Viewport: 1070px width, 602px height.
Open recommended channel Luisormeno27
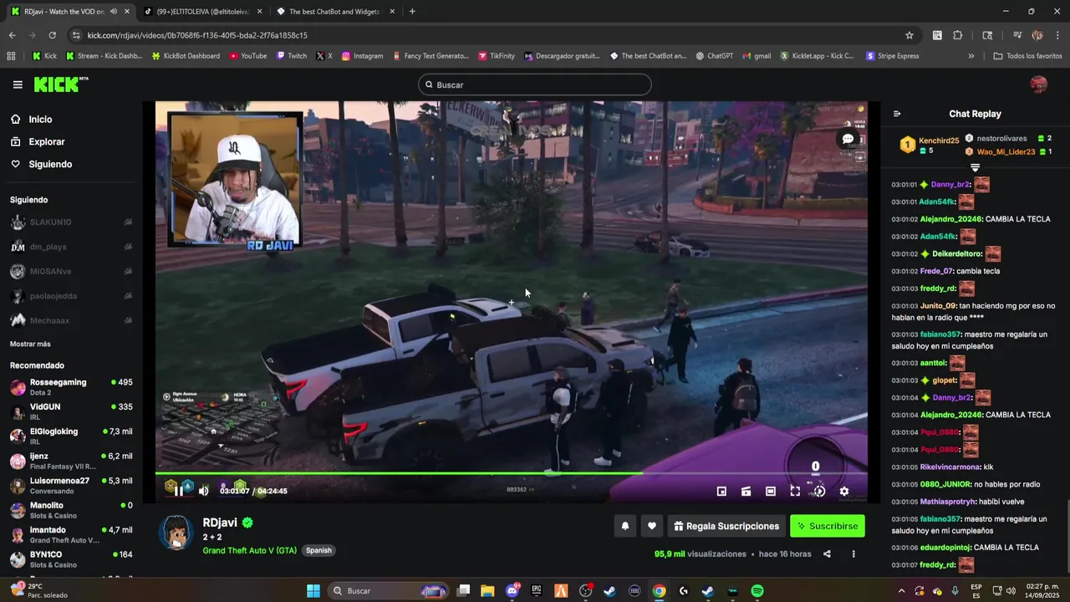[71, 485]
